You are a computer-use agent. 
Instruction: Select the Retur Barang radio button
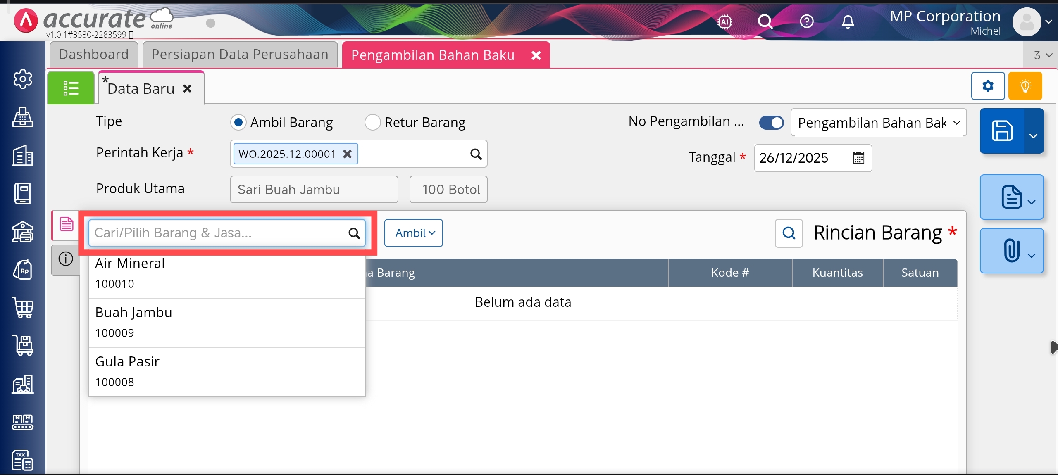pyautogui.click(x=372, y=123)
